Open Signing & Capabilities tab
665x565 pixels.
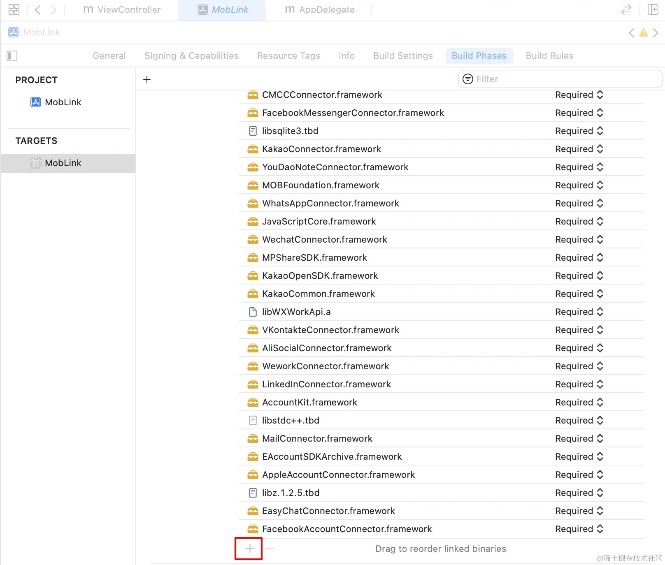pos(191,56)
